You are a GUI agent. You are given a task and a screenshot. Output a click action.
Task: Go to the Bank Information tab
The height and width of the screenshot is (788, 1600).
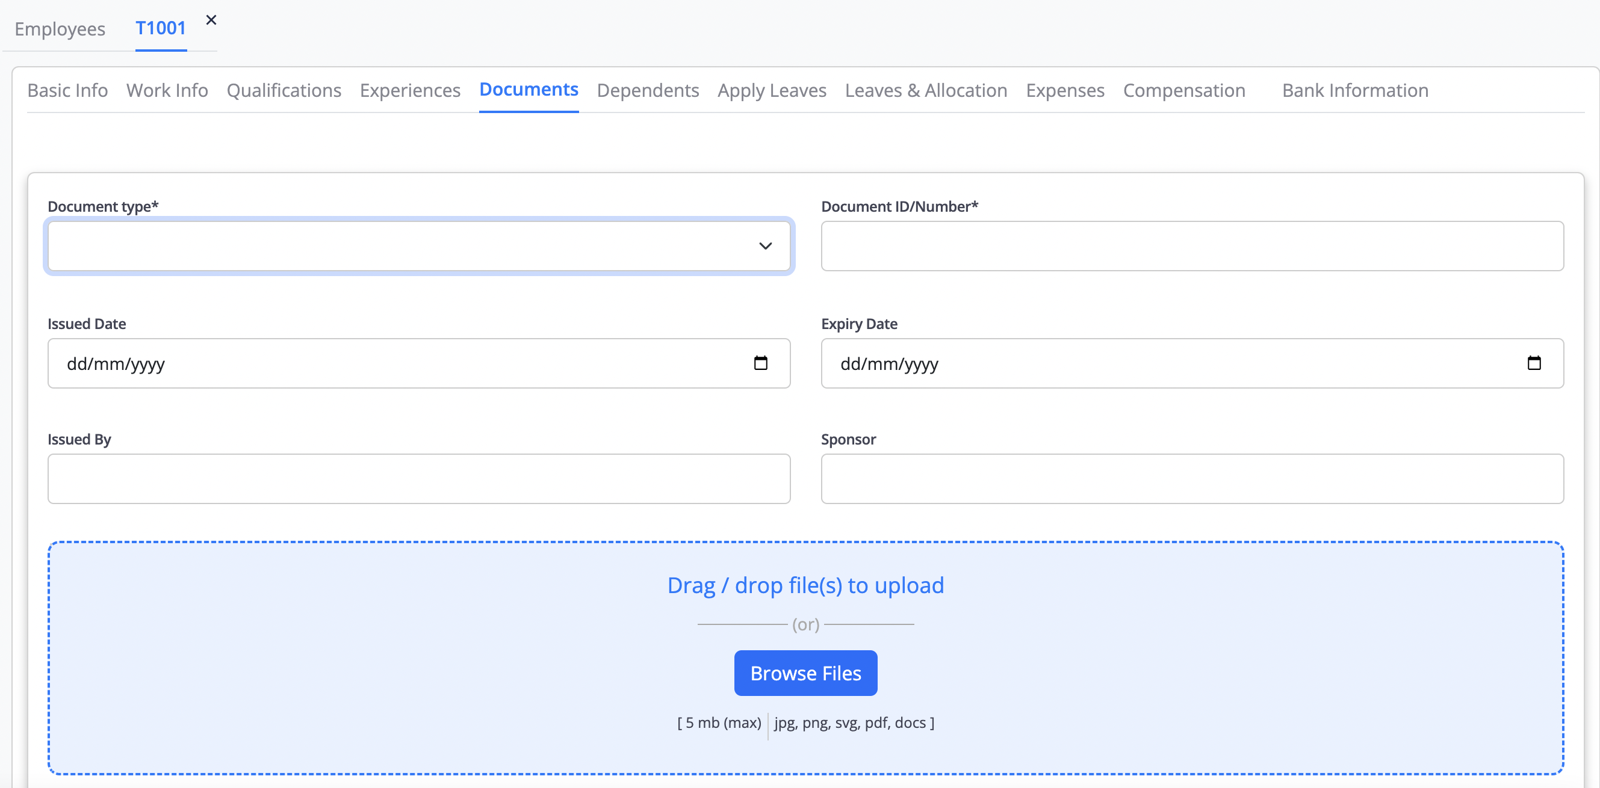coord(1354,91)
